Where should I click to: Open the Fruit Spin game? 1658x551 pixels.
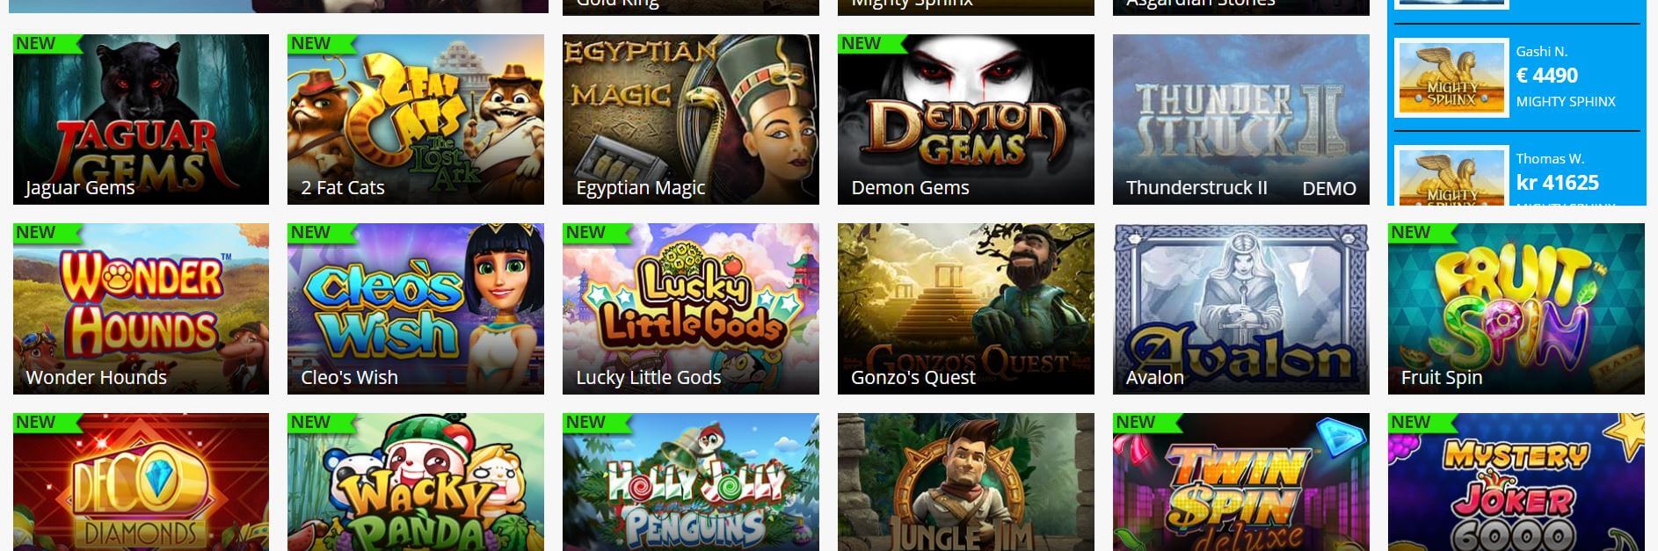1516,308
